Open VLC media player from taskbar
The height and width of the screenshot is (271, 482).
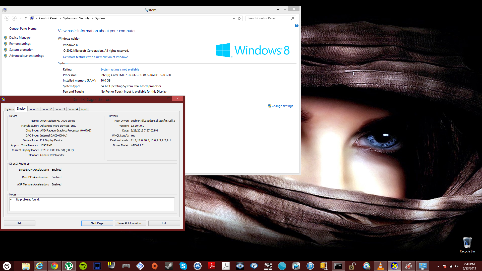click(381, 266)
